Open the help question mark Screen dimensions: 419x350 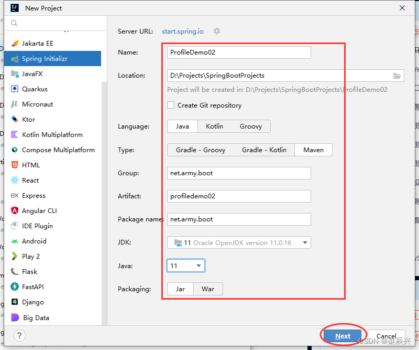[19, 335]
